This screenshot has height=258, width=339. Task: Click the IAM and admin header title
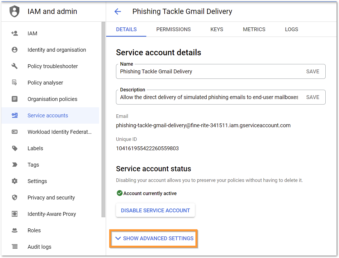click(x=52, y=11)
